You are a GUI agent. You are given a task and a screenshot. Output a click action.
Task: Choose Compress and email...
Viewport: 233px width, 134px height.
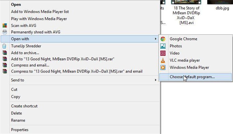point(30,65)
